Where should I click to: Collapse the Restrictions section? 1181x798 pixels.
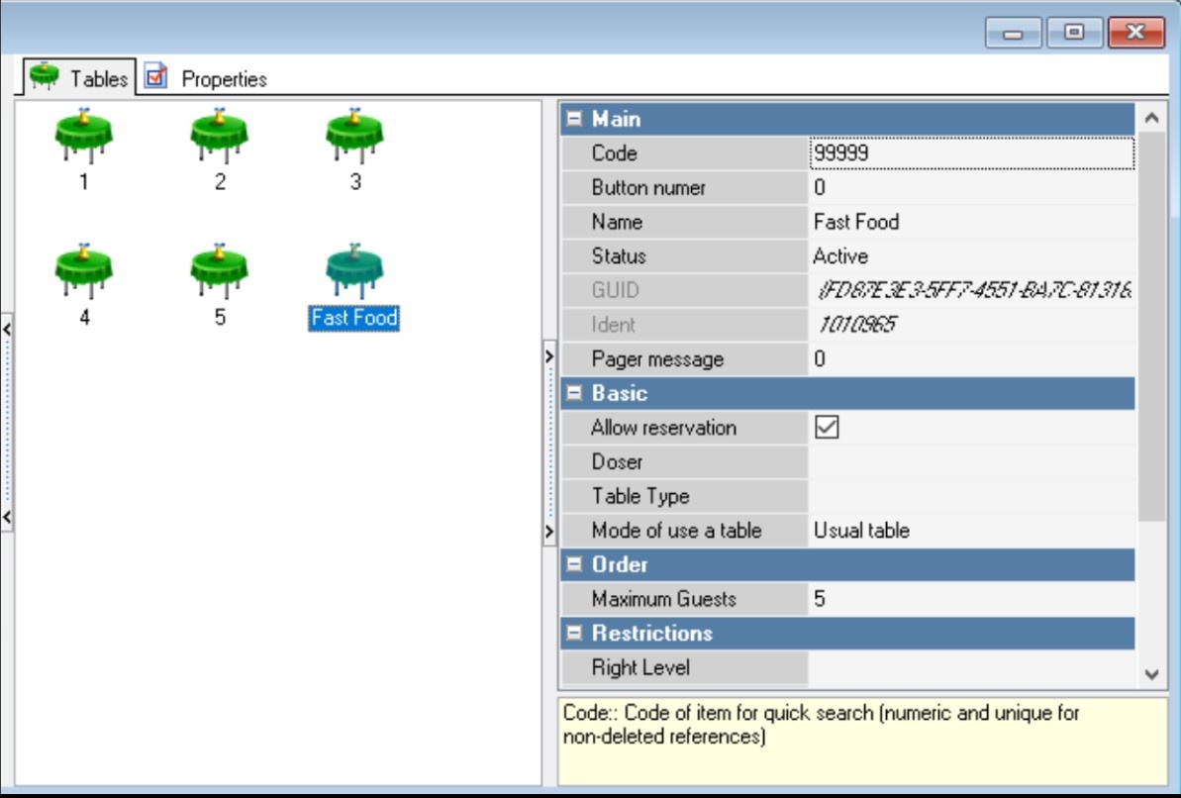(574, 633)
